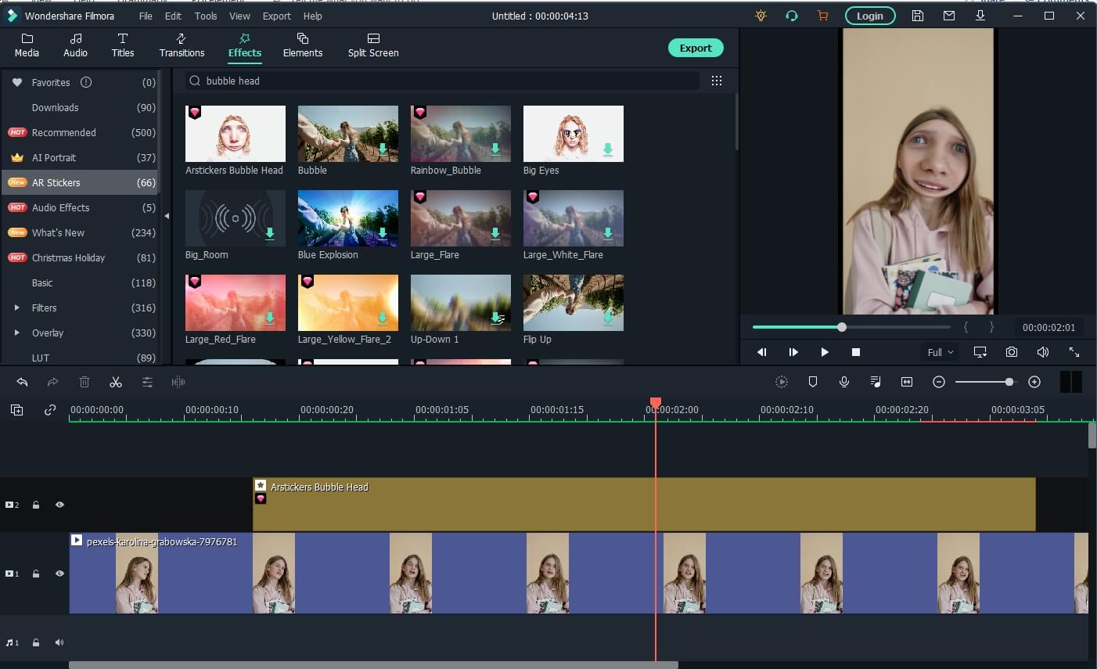Expand the Overlay category

(x=17, y=333)
